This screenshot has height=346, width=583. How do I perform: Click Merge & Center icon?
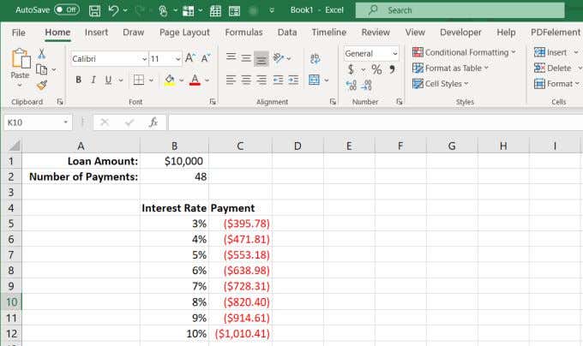(314, 80)
